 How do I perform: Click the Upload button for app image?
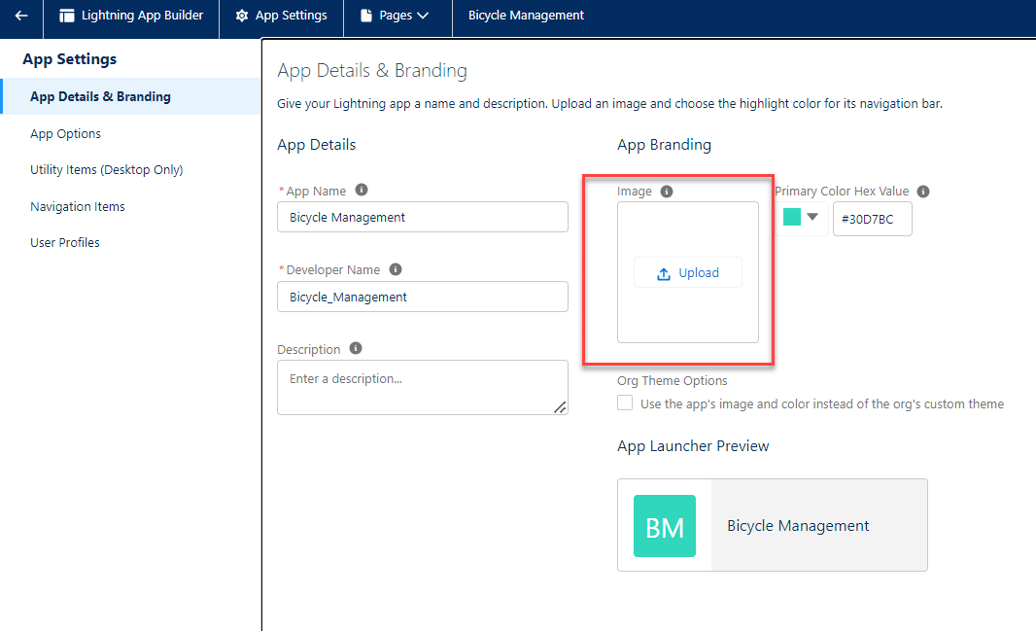(x=687, y=272)
